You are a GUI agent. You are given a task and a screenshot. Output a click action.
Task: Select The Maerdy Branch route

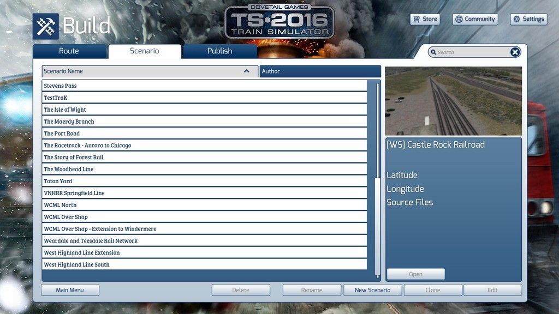click(x=205, y=122)
